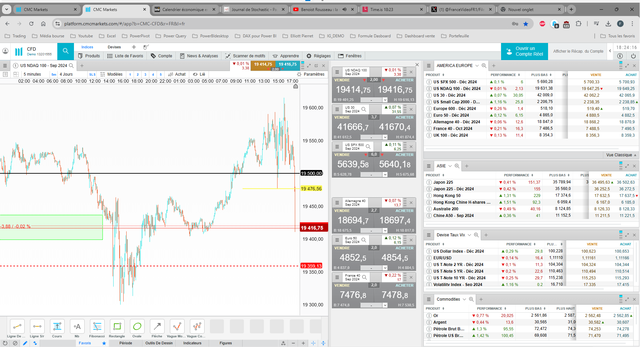The width and height of the screenshot is (640, 347).
Task: Select the Ligne S/r drawing tool
Action: (x=37, y=326)
